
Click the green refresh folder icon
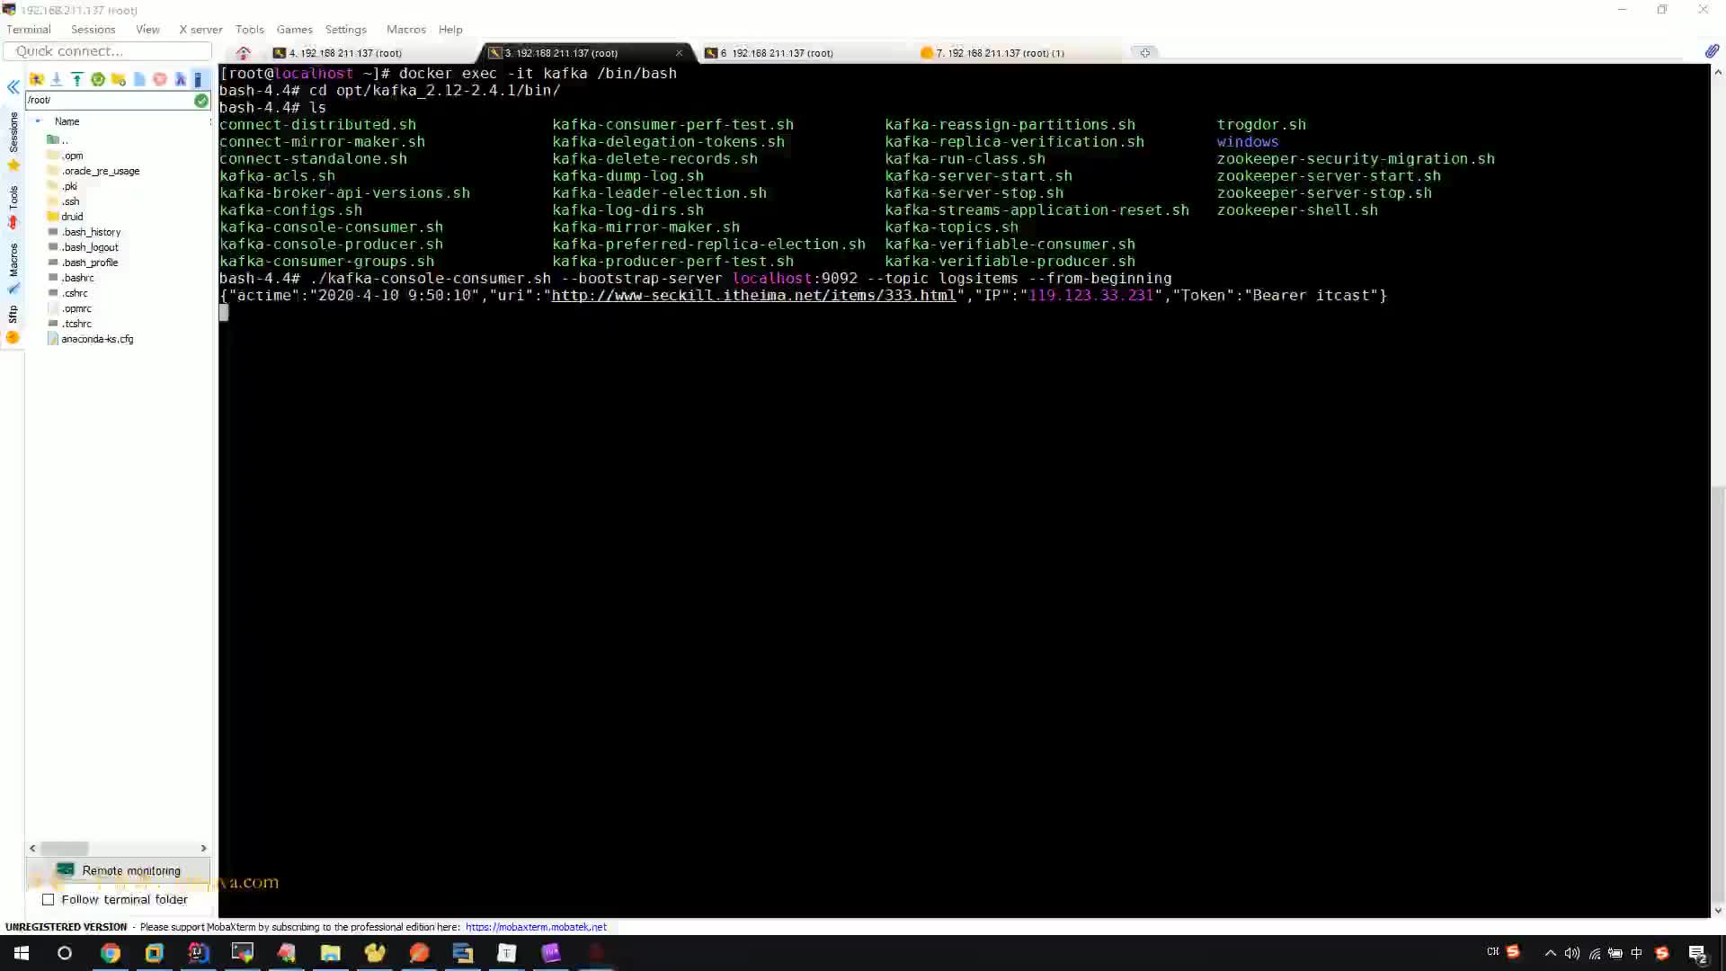click(x=98, y=79)
